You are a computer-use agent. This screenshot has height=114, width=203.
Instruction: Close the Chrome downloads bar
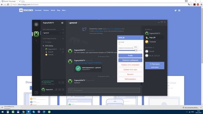(x=201, y=107)
